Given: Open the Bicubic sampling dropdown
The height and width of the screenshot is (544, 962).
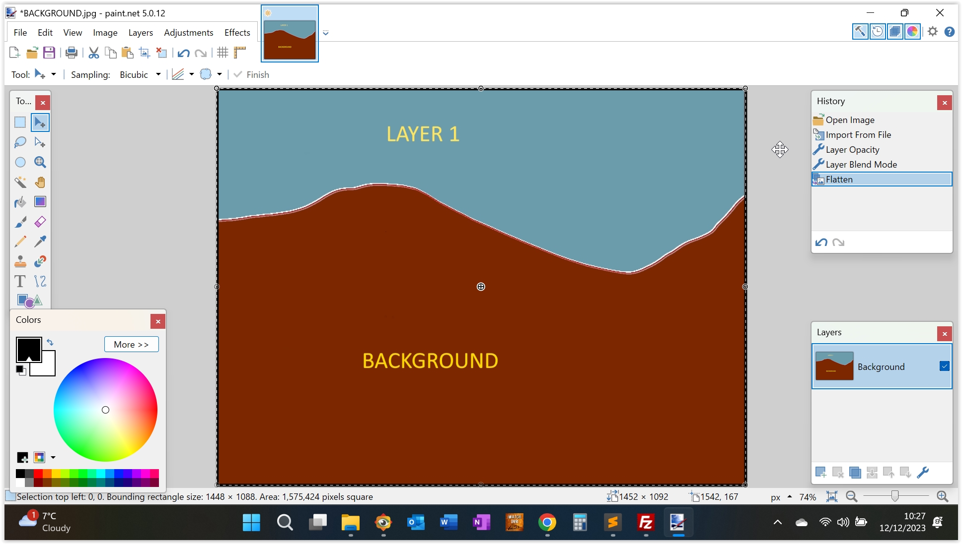Looking at the screenshot, I should pyautogui.click(x=158, y=74).
